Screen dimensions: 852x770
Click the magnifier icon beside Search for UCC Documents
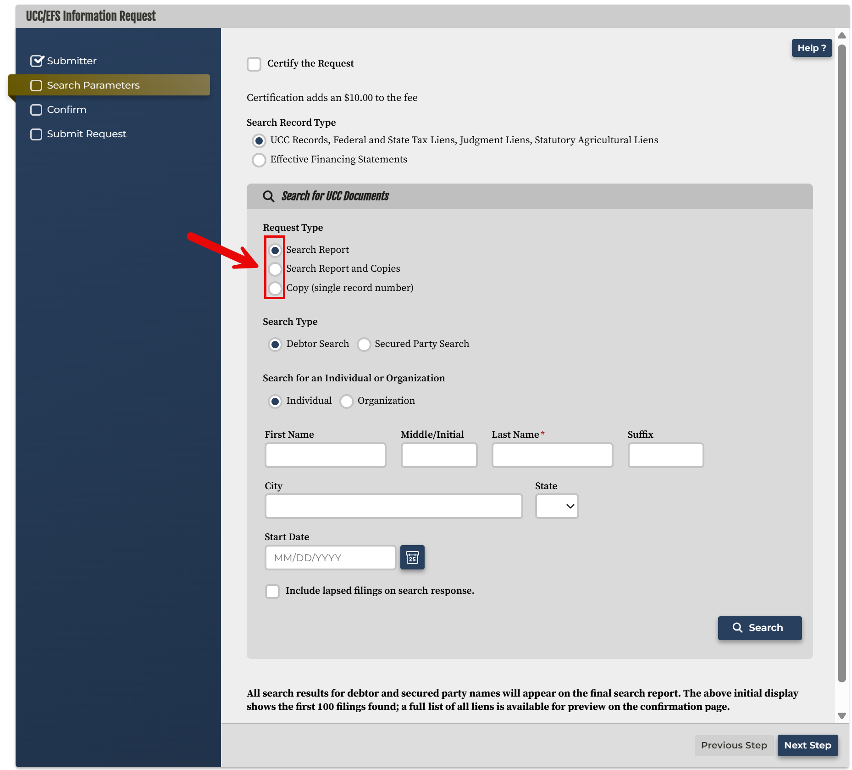click(x=268, y=196)
